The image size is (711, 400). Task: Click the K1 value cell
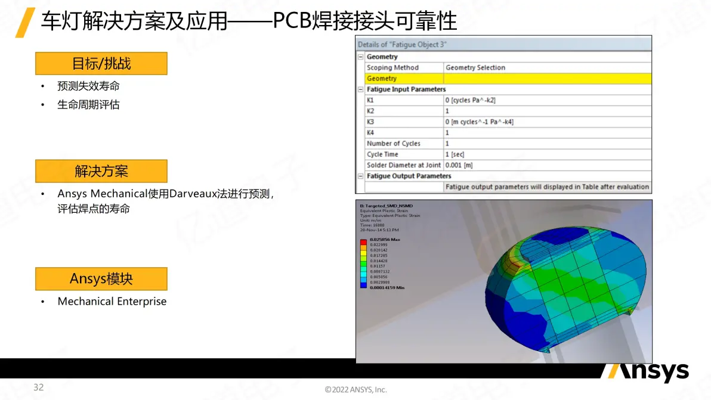[x=548, y=100]
